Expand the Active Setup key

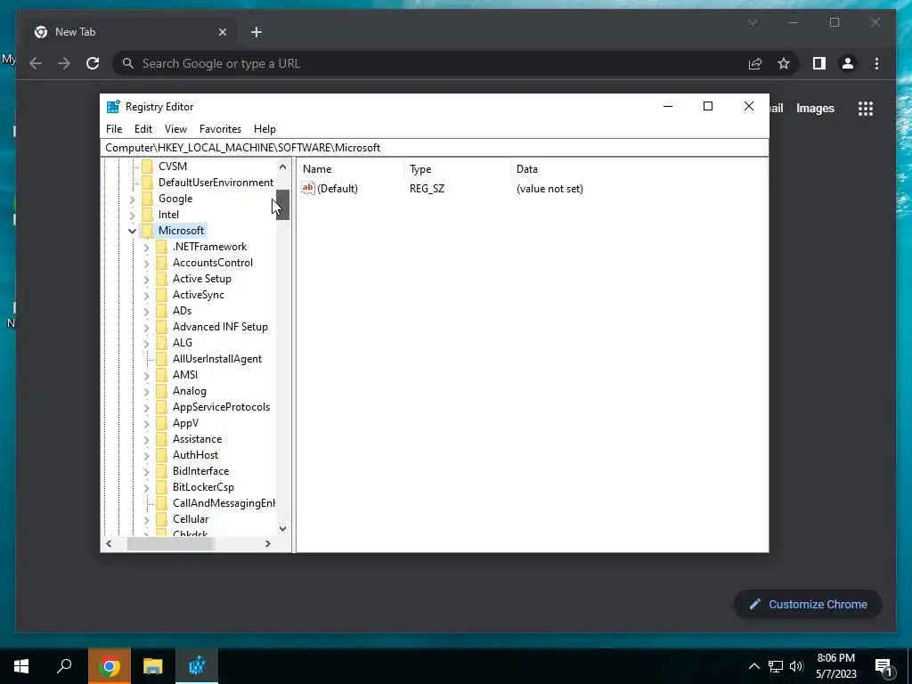[x=147, y=279]
